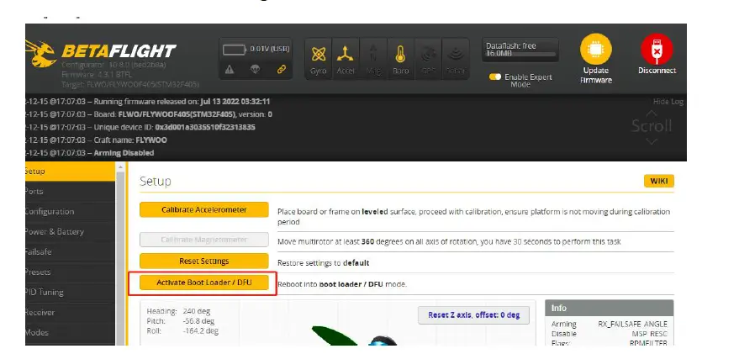Click the GPS sensor icon
The image size is (739, 354).
coord(428,59)
